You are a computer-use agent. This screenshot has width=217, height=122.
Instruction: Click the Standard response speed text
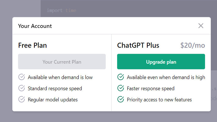[55, 89]
